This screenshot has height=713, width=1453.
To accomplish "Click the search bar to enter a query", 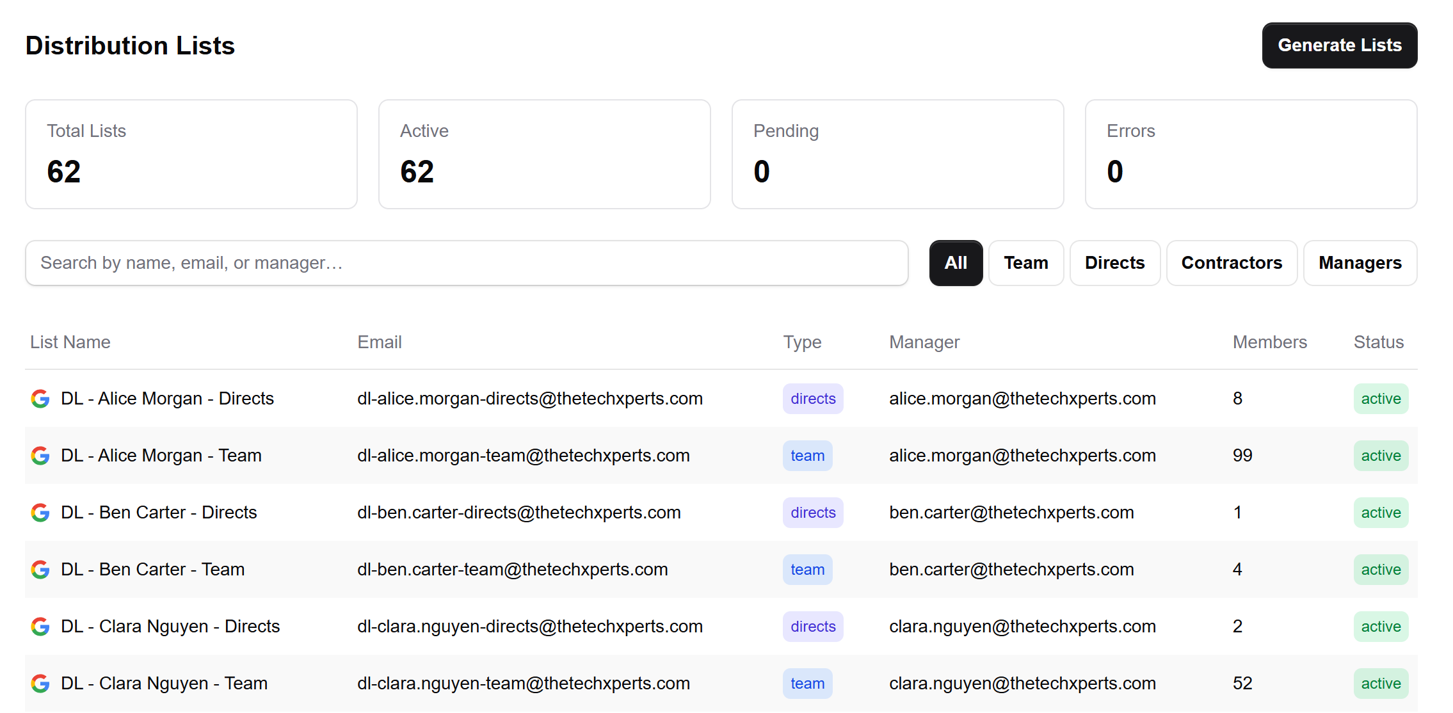I will [467, 262].
